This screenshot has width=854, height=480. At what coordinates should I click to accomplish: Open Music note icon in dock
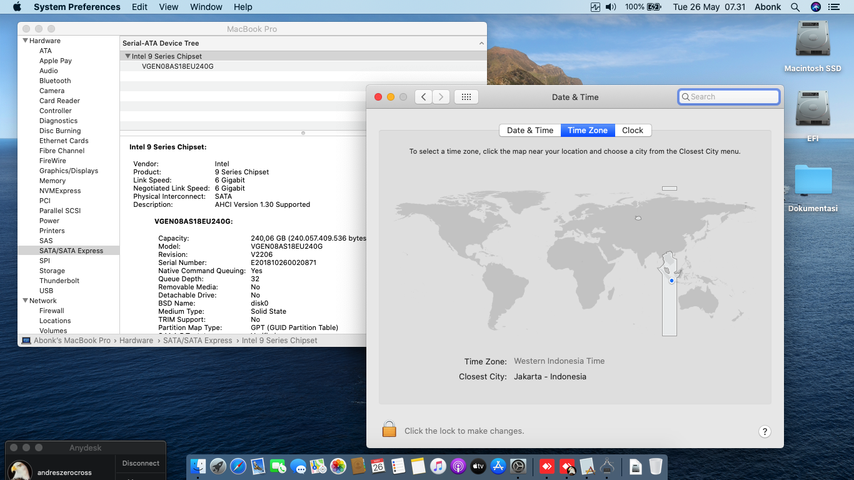click(438, 466)
